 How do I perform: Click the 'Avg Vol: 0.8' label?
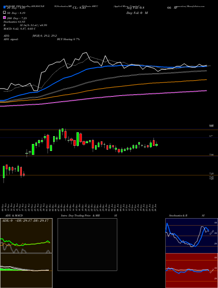pyautogui.click(x=135, y=8)
